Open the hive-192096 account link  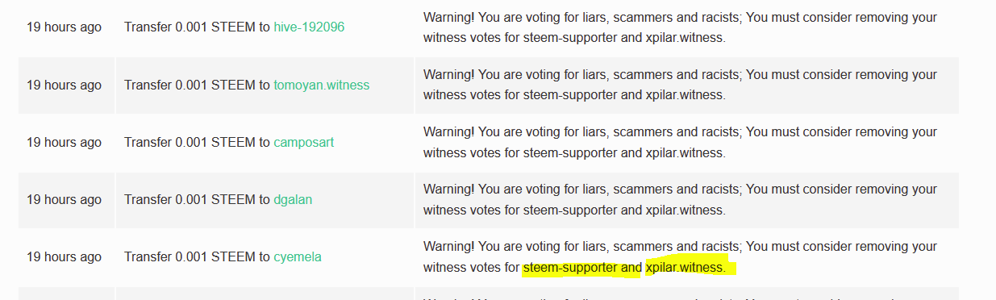[x=309, y=27]
